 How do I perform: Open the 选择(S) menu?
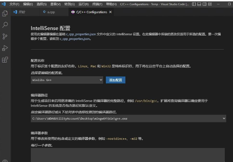[x=41, y=4]
